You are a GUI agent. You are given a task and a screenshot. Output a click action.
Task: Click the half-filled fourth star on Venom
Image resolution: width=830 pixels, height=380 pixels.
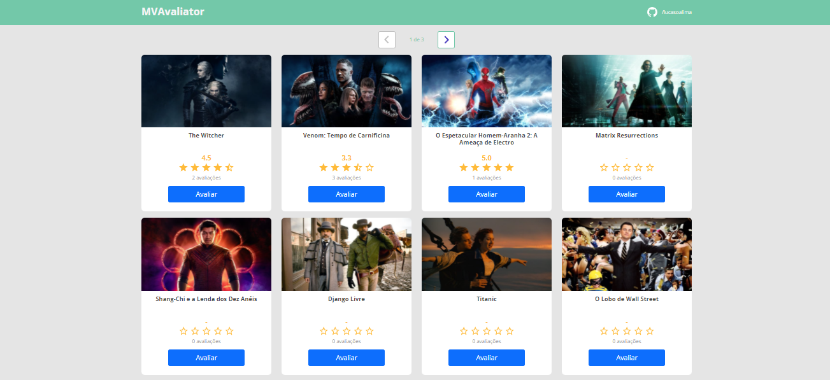coord(358,167)
